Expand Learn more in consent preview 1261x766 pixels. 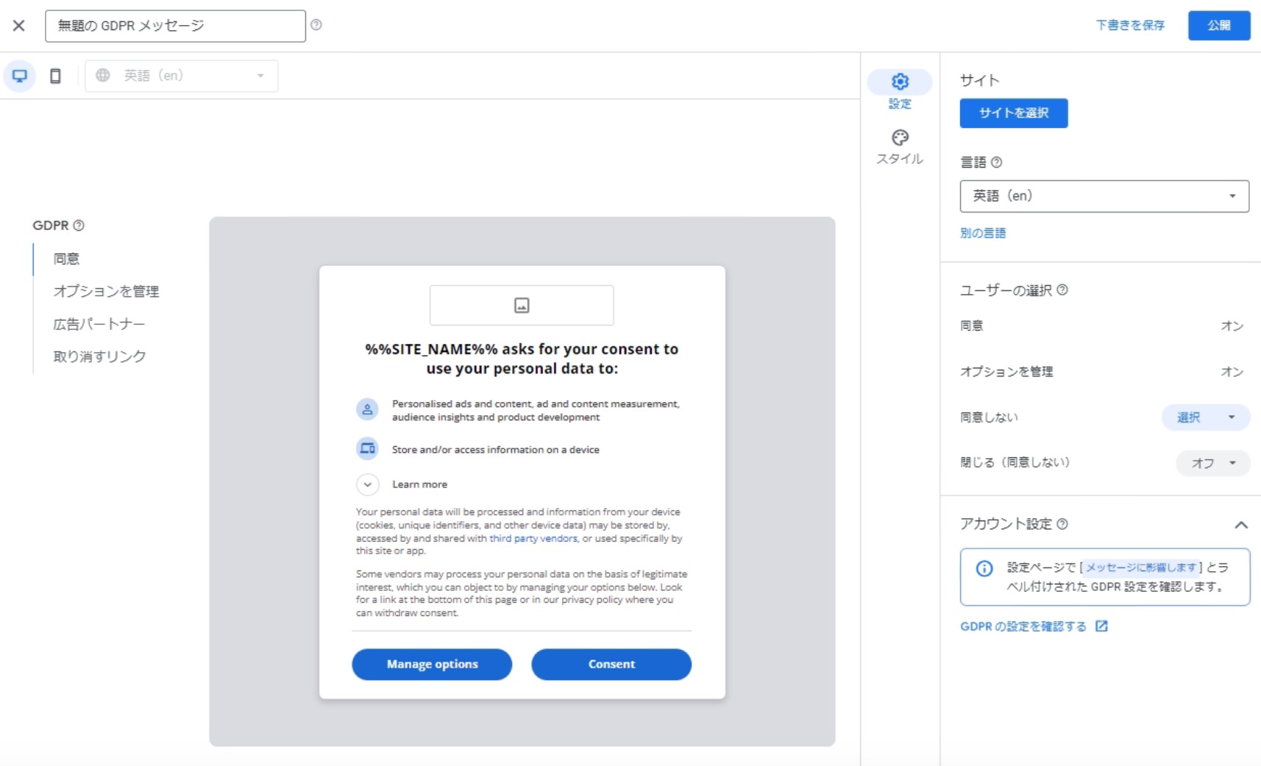[368, 484]
